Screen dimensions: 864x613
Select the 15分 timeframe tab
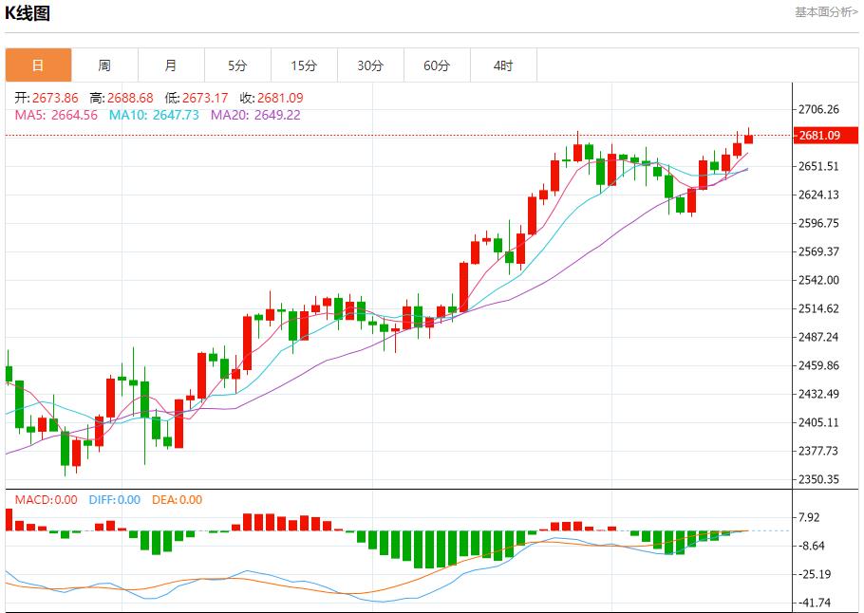[304, 65]
